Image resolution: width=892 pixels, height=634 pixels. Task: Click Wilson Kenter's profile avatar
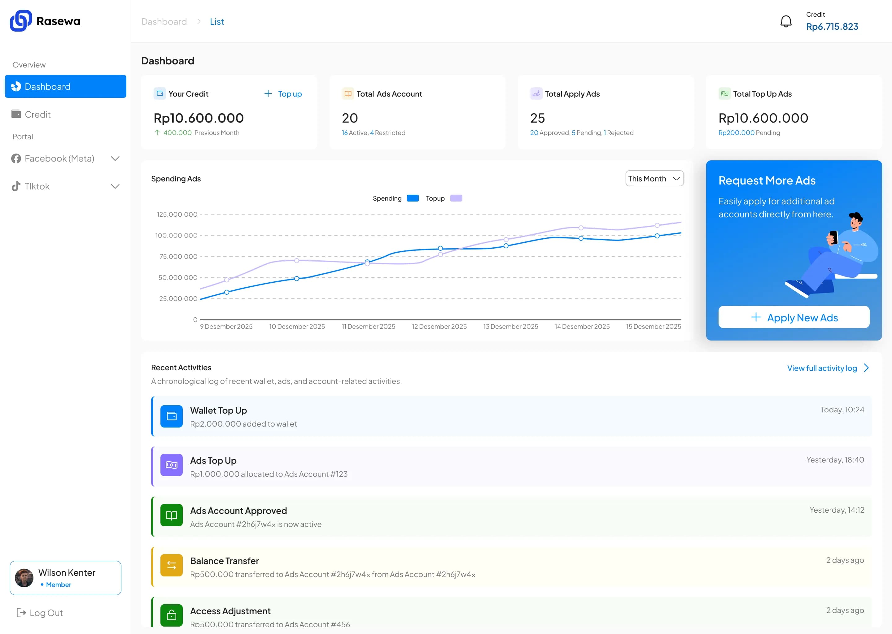[24, 578]
